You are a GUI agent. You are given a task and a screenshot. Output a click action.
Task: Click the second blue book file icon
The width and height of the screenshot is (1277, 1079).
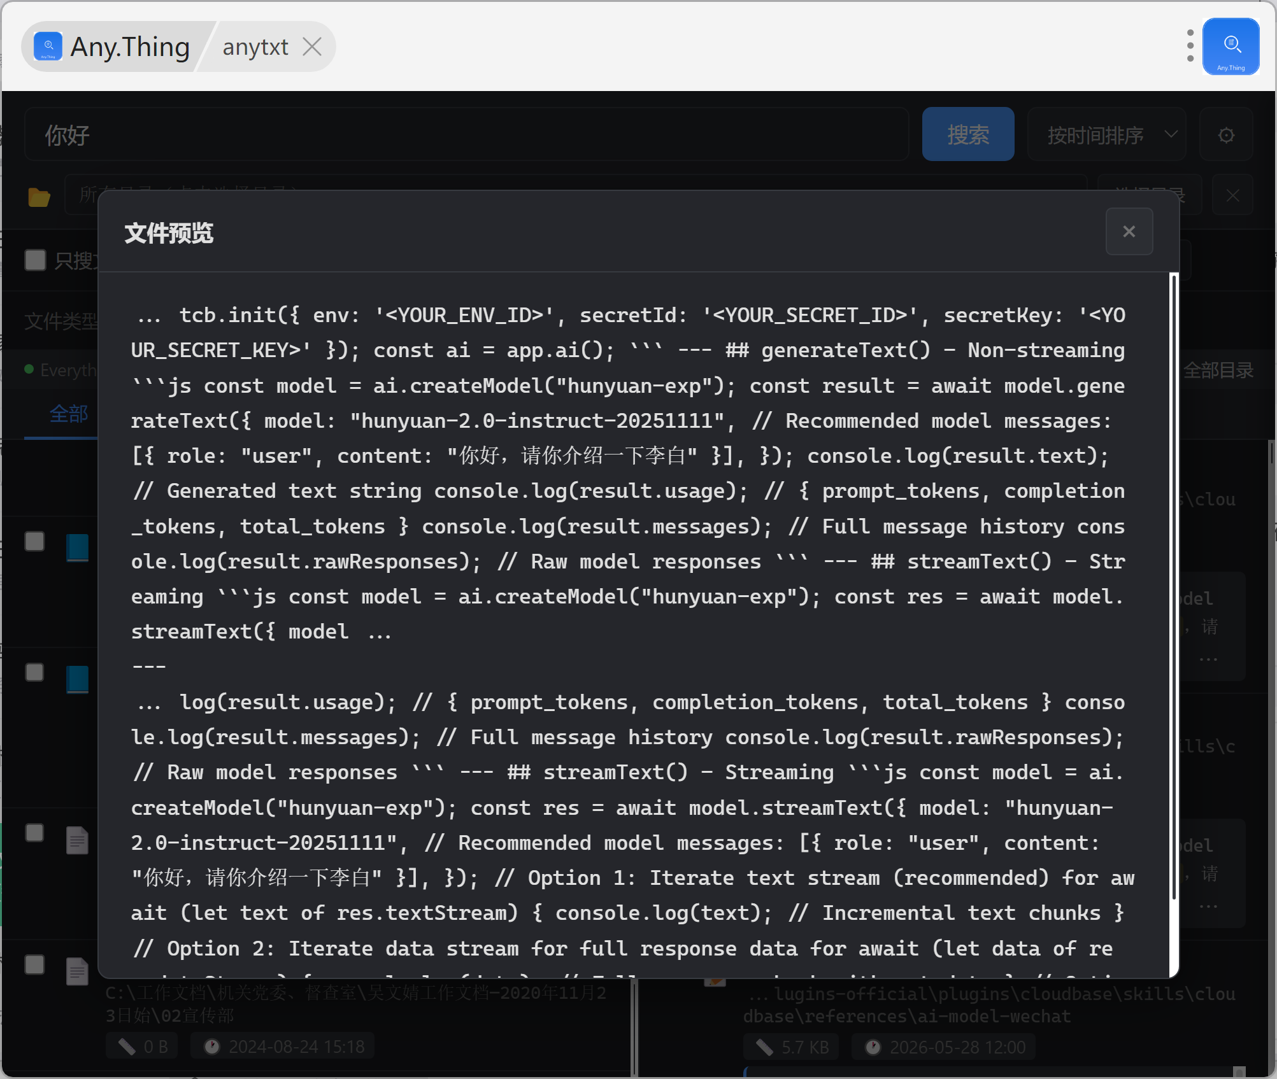click(x=78, y=679)
